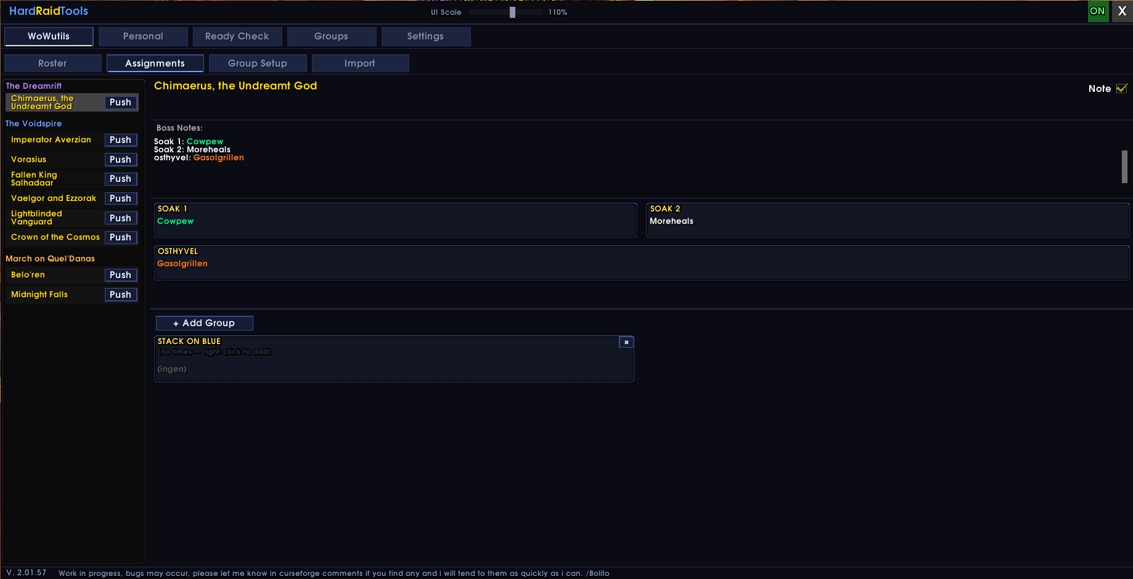Open the Import sub-tab
The image size is (1133, 579).
click(360, 64)
